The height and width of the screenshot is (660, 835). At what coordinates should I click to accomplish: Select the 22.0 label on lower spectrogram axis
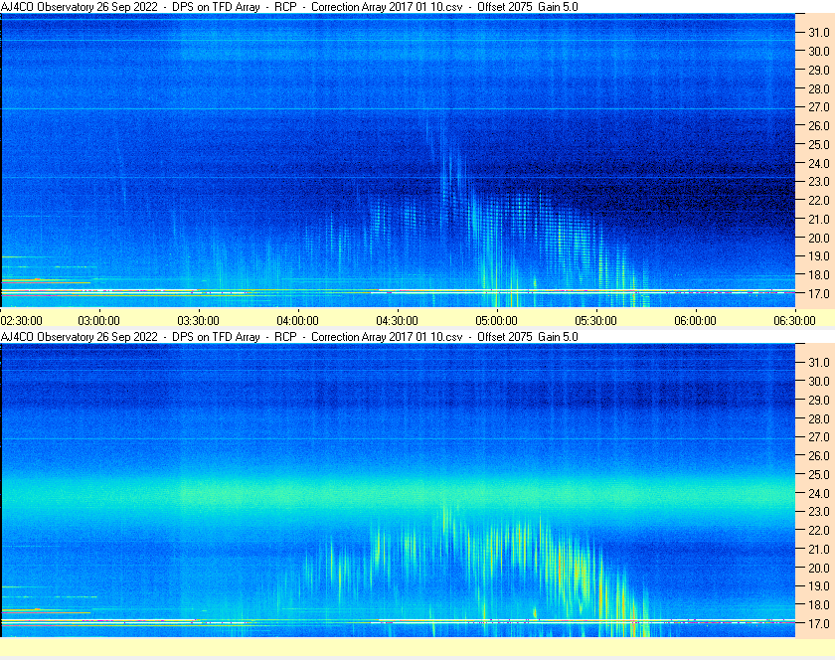819,530
